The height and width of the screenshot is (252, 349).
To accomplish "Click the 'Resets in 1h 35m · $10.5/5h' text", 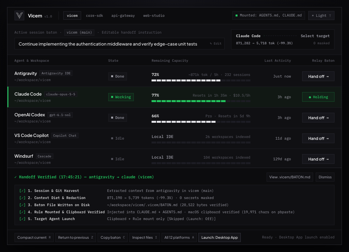I will tap(221, 96).
